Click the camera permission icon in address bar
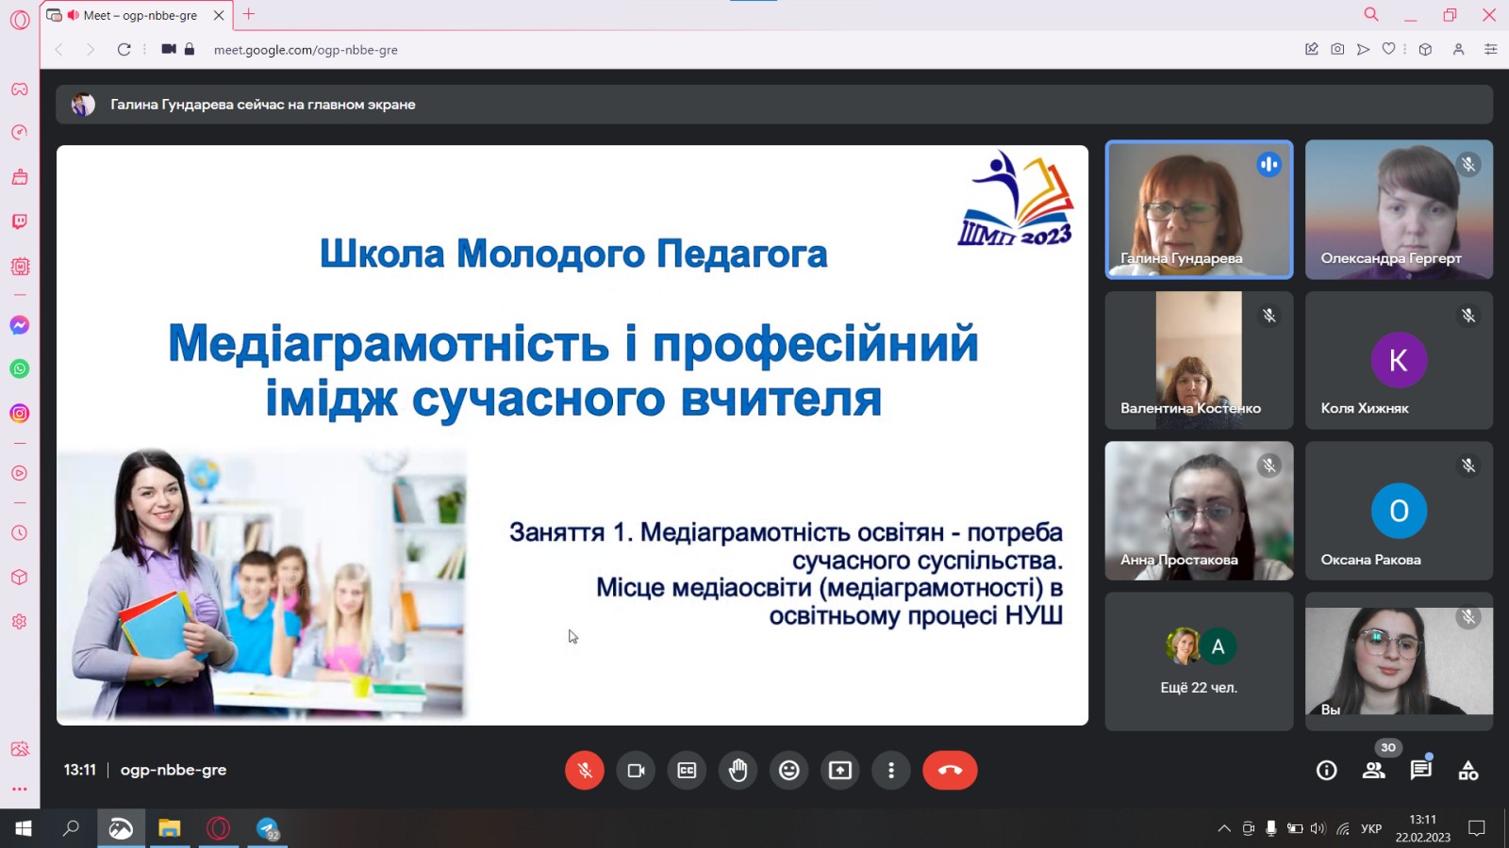The height and width of the screenshot is (848, 1509). (168, 49)
